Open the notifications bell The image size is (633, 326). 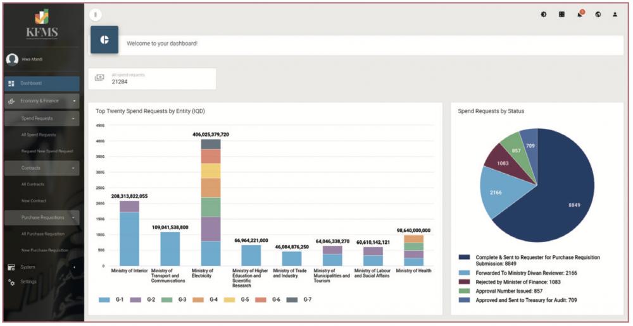pos(580,15)
